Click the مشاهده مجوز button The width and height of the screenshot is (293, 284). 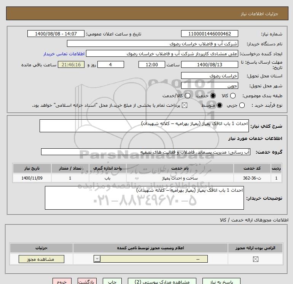[x=41, y=259]
